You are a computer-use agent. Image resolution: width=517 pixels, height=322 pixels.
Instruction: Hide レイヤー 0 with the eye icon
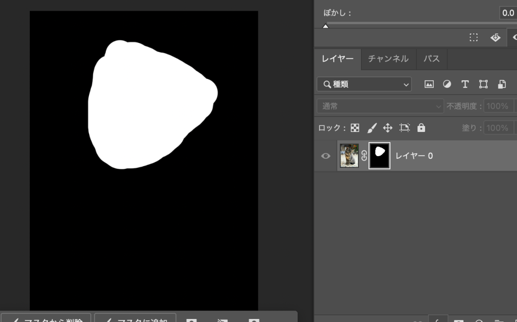click(326, 156)
